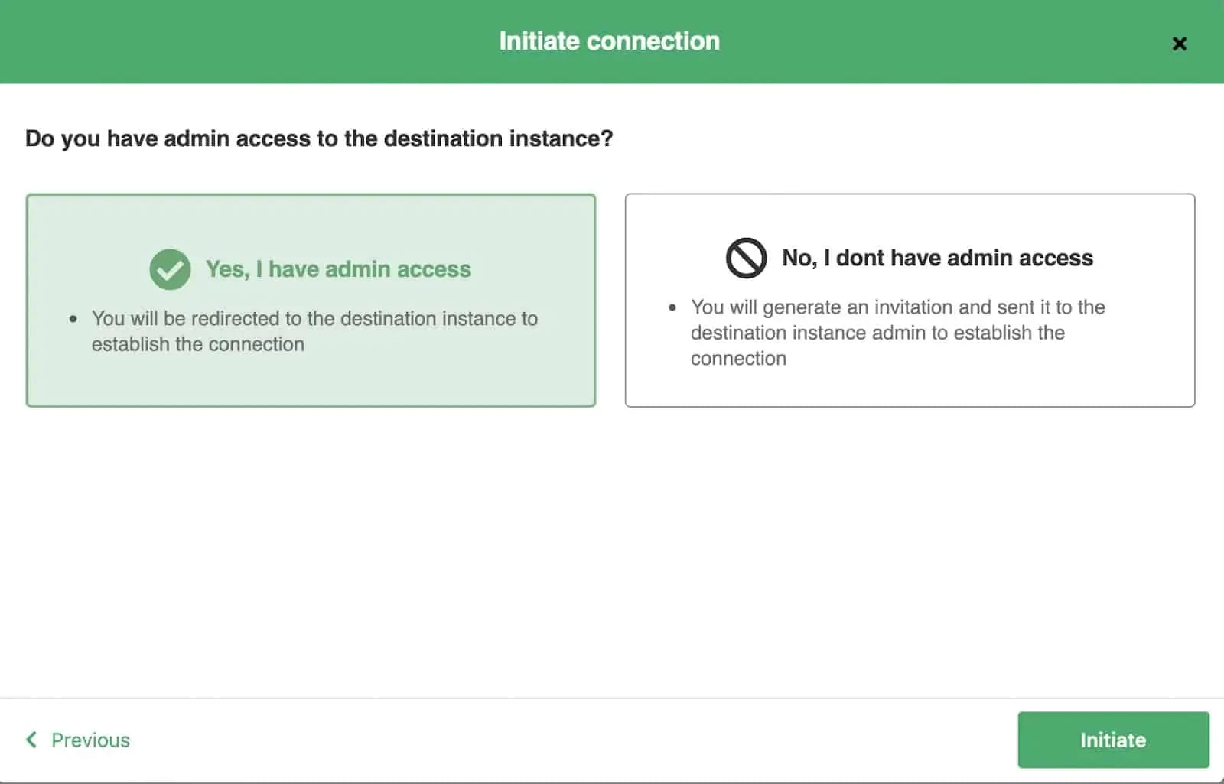
Task: Click the prohibited circle icon
Action: point(746,258)
